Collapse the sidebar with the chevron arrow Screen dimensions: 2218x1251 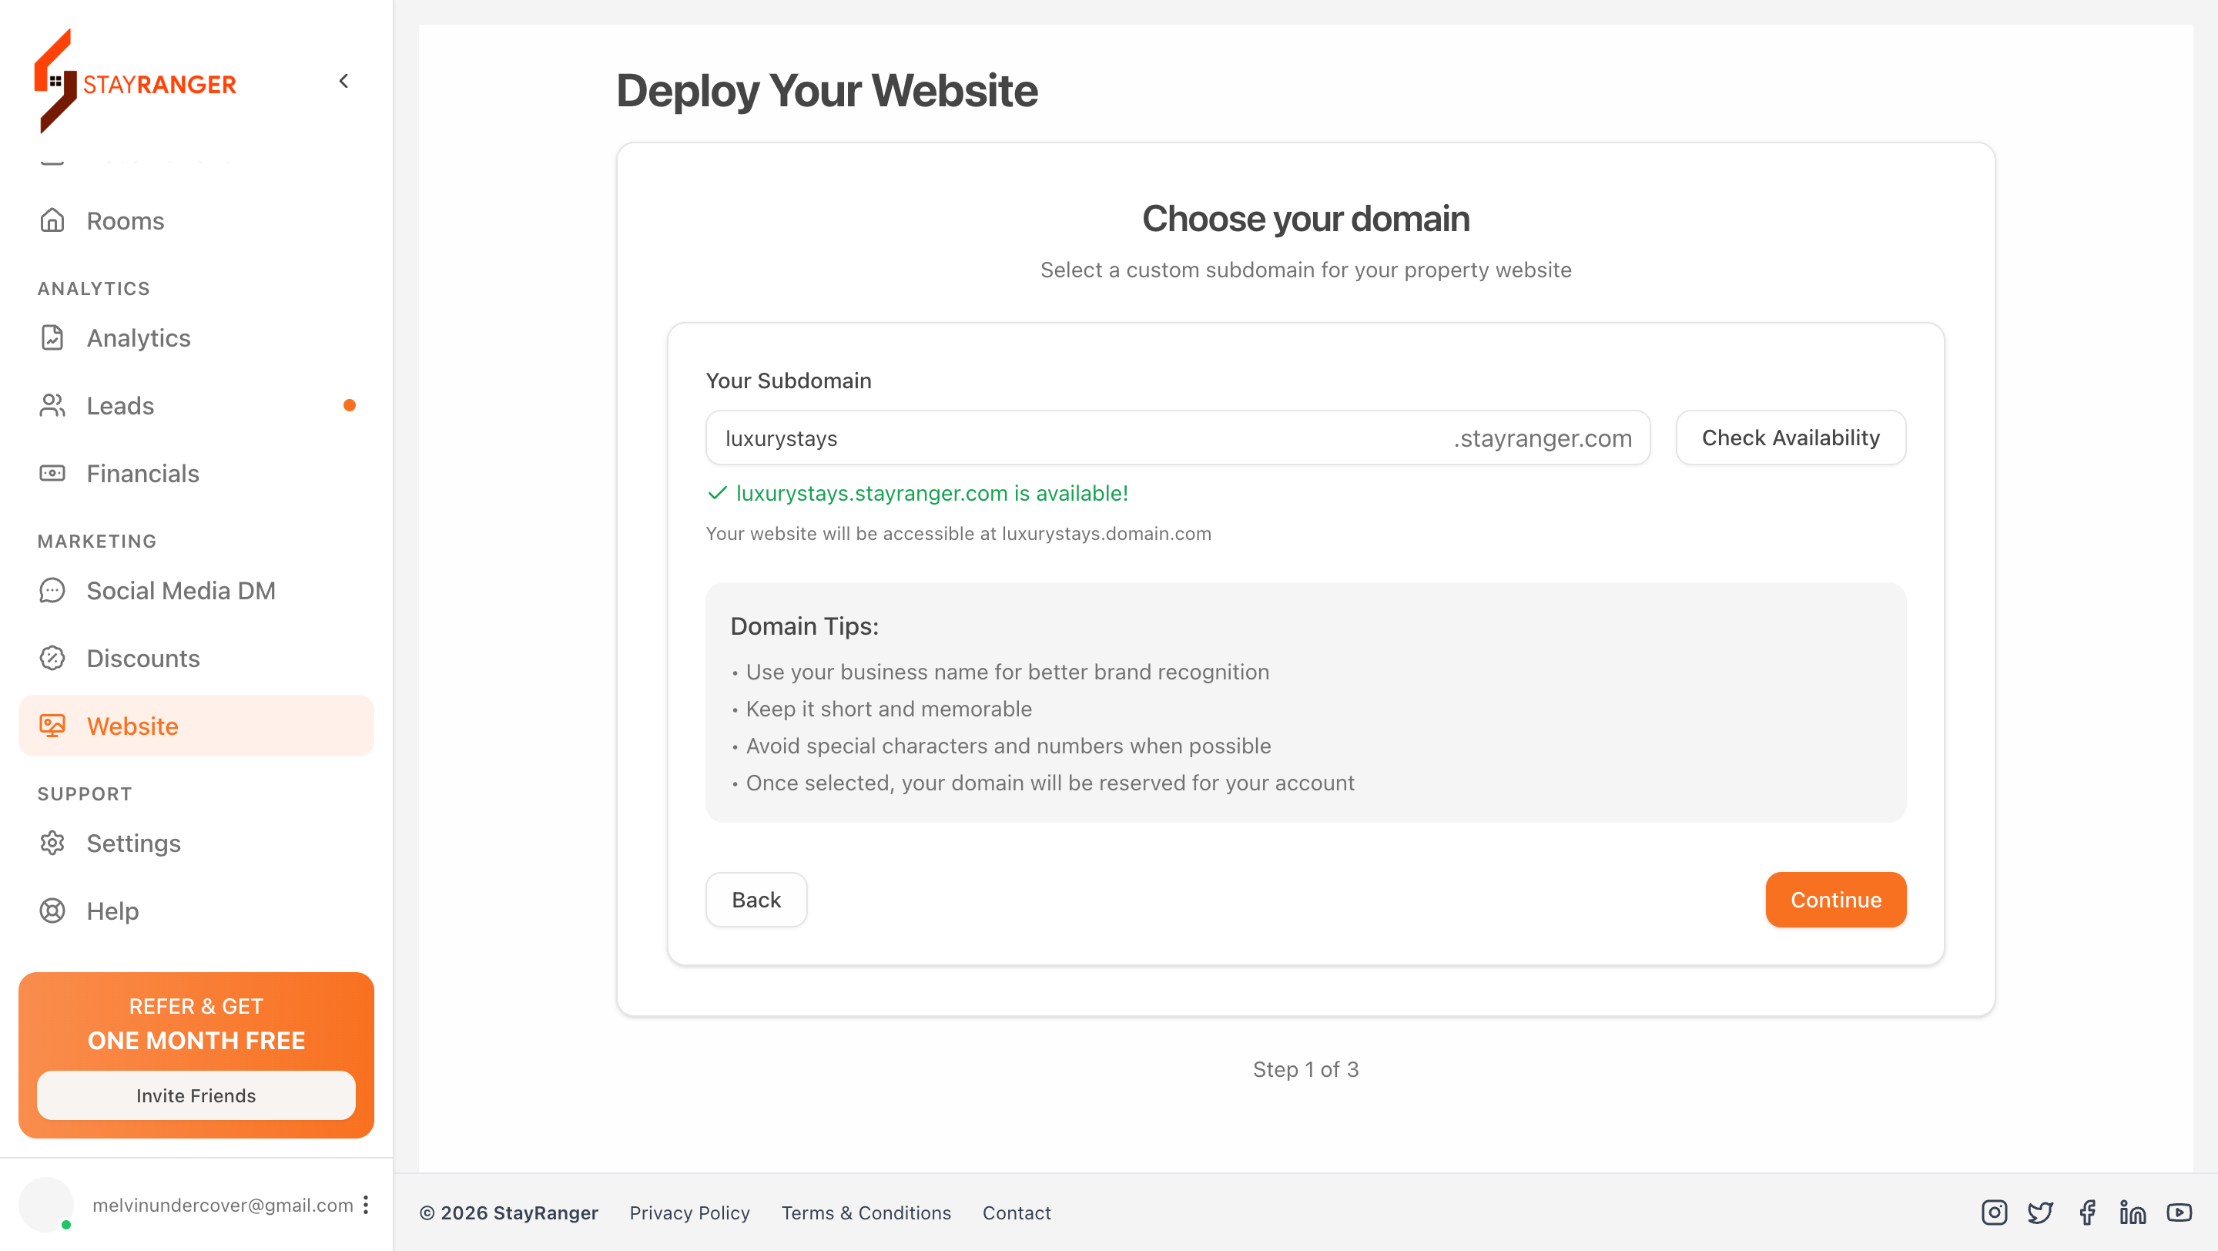pyautogui.click(x=343, y=81)
